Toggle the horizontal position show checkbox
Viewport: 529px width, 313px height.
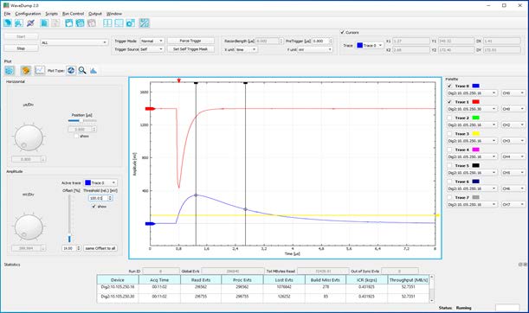(x=76, y=136)
